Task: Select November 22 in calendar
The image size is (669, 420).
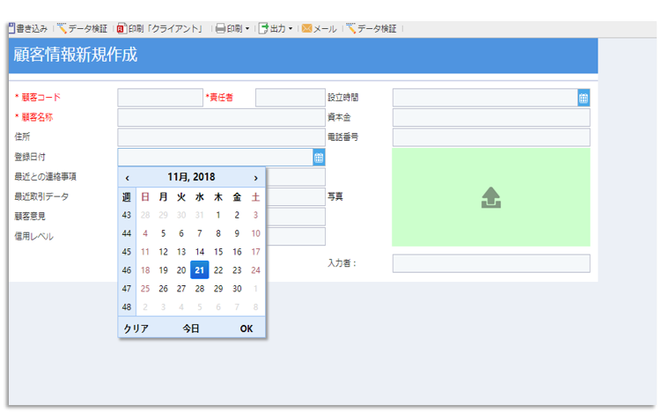Action: tap(218, 270)
